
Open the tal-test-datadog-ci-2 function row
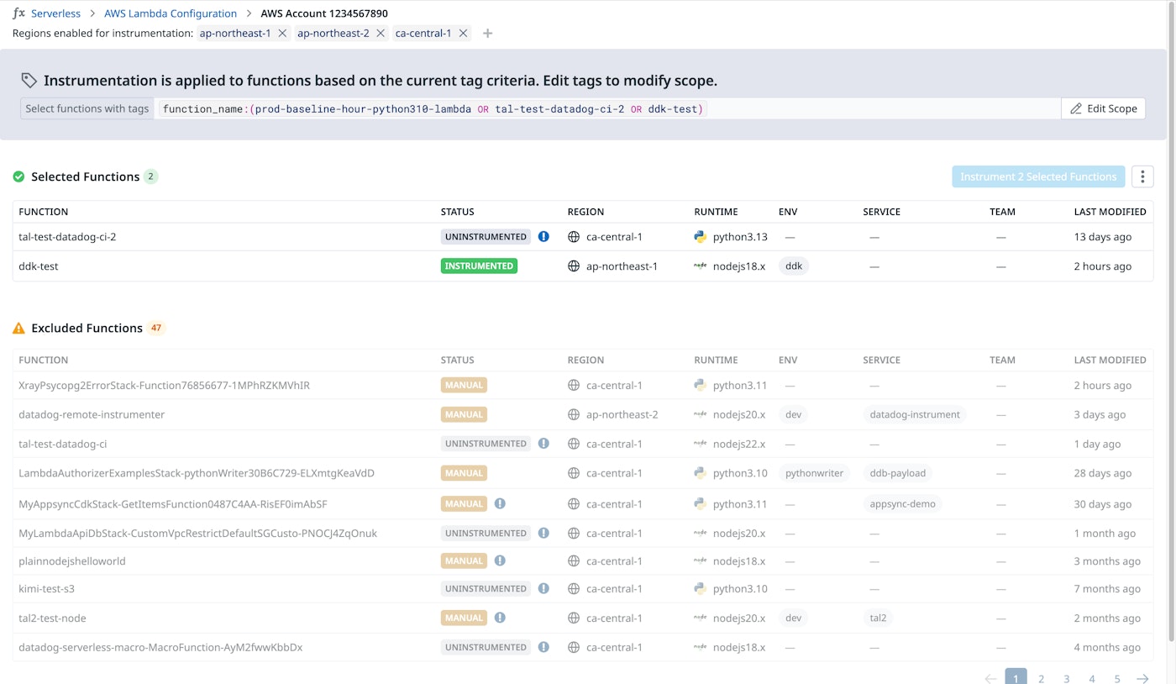(583, 237)
